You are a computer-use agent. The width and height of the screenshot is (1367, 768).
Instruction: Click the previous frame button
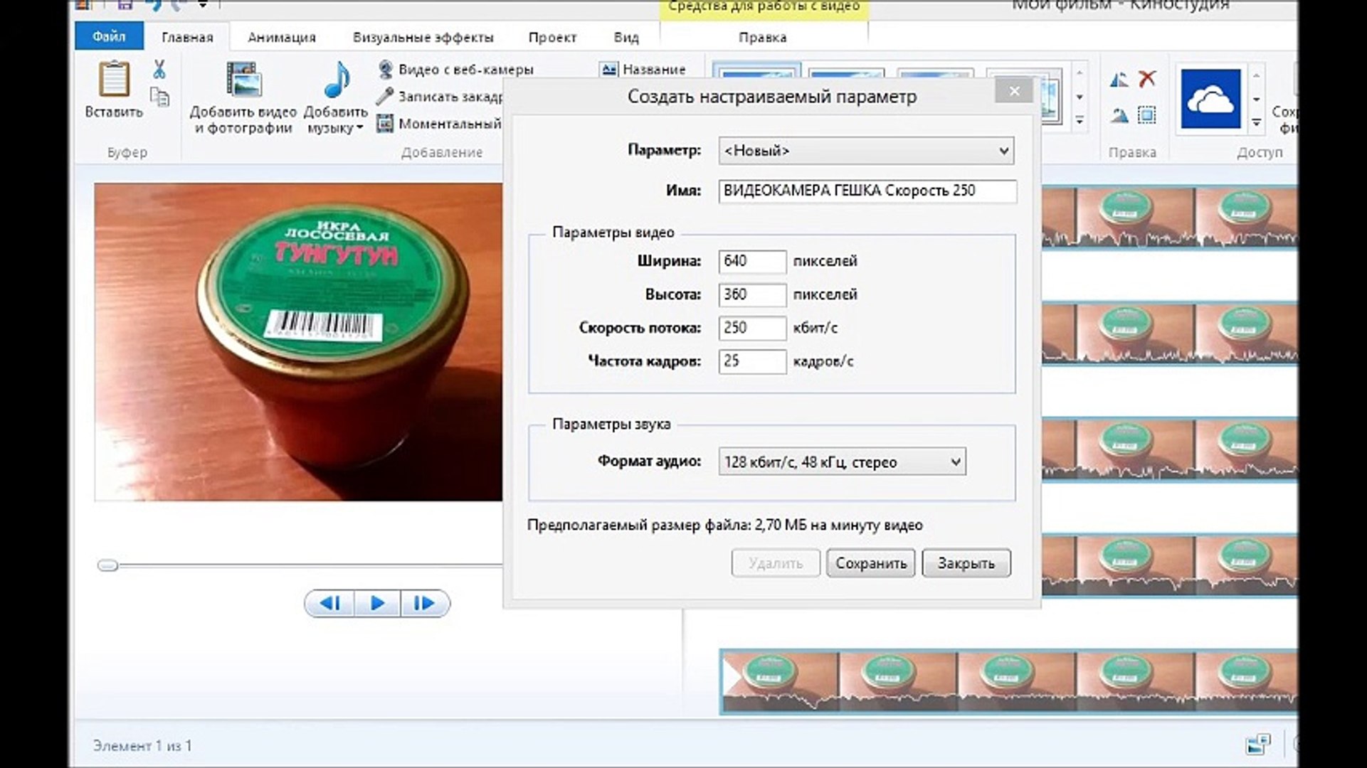click(x=329, y=604)
